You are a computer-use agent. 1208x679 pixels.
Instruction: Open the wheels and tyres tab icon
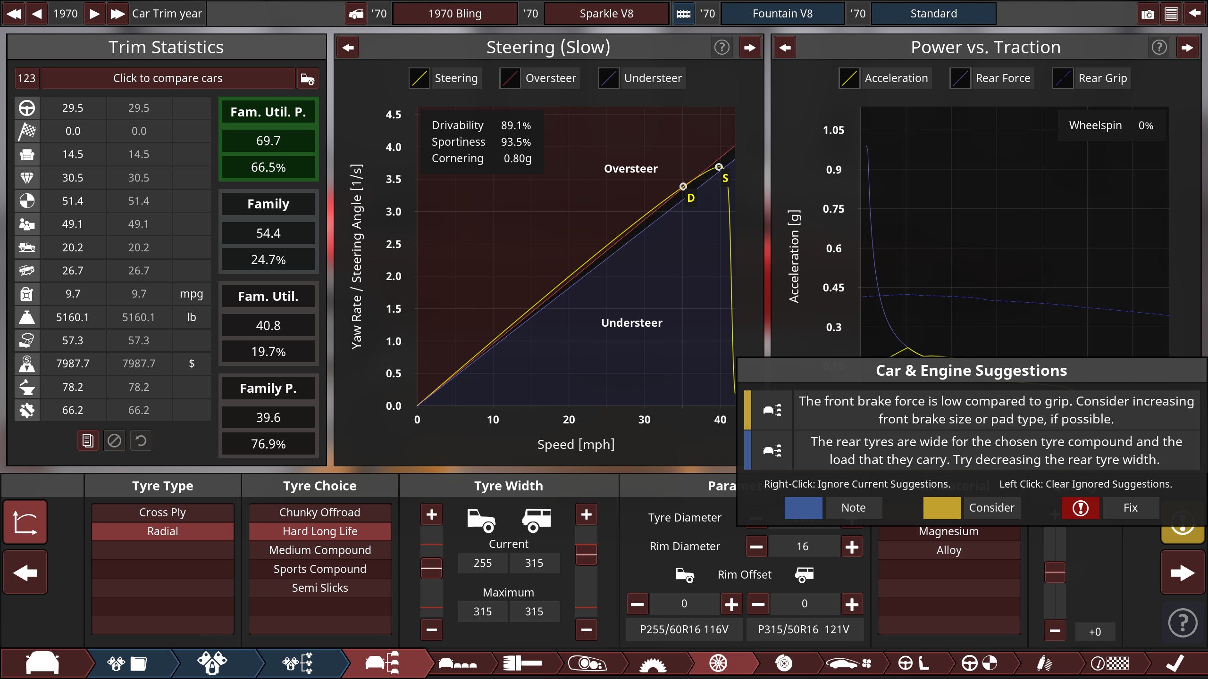point(718,663)
